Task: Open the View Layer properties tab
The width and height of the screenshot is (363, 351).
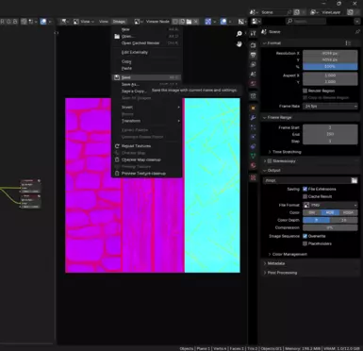Action: 254,64
